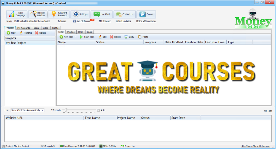Screen dimensions: 276x149
Task: Switch to the Projects tab
Action: [10, 28]
